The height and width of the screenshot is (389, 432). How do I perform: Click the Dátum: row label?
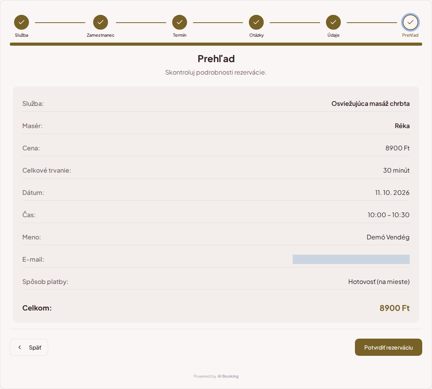tap(33, 193)
